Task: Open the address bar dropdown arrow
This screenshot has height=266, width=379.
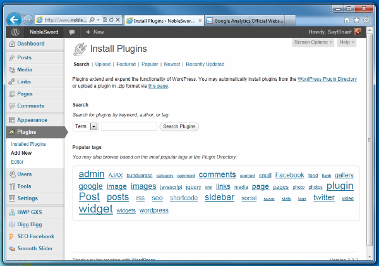Action: [x=99, y=20]
